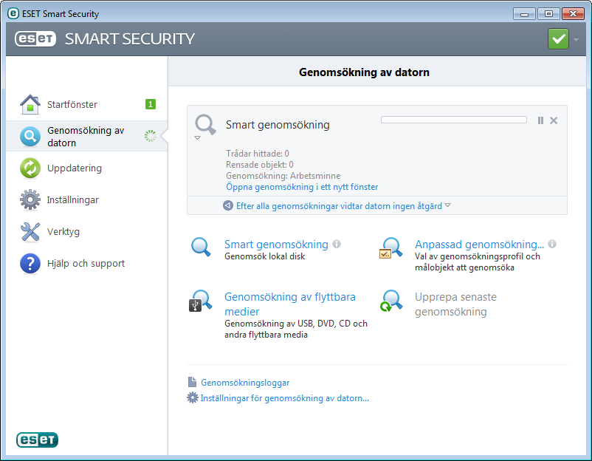Image resolution: width=592 pixels, height=461 pixels.
Task: Click the Upprepa senaste genomsökning icon
Action: click(391, 301)
